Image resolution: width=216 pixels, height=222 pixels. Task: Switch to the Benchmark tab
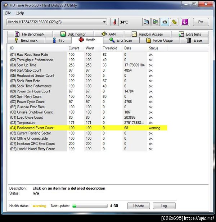(26, 40)
